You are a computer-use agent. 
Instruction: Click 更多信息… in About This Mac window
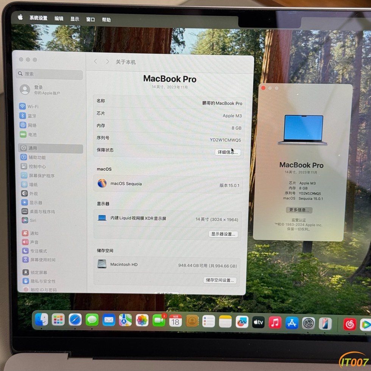(x=299, y=210)
